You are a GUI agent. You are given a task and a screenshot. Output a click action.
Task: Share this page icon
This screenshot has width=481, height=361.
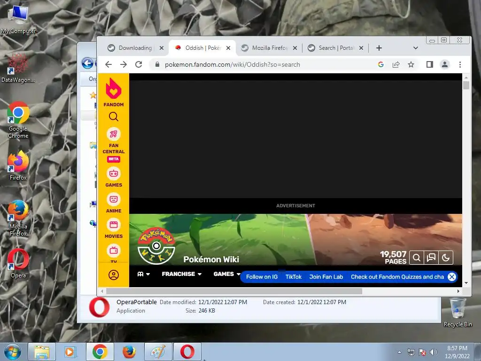(396, 64)
